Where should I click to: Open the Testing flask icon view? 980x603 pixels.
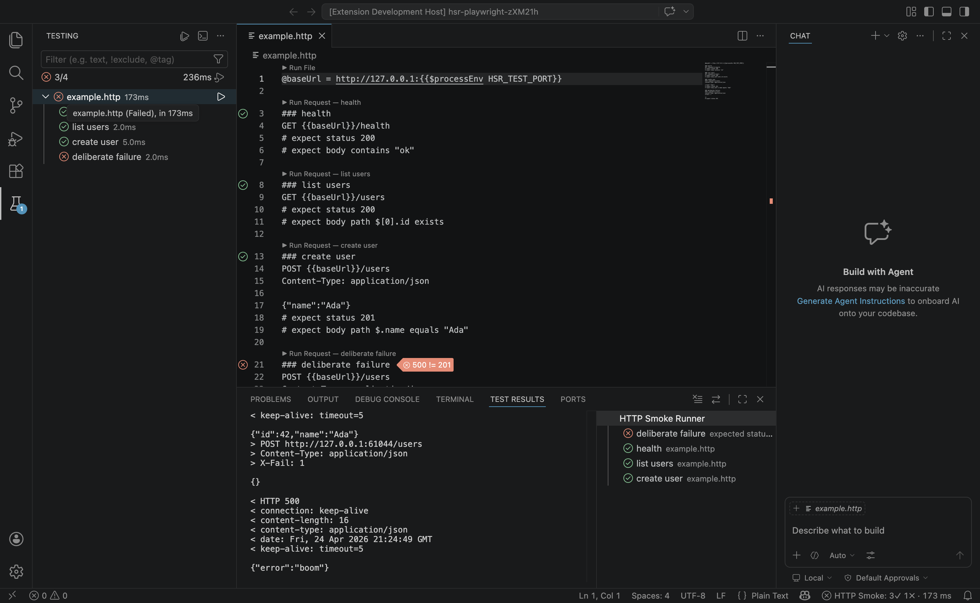click(16, 204)
